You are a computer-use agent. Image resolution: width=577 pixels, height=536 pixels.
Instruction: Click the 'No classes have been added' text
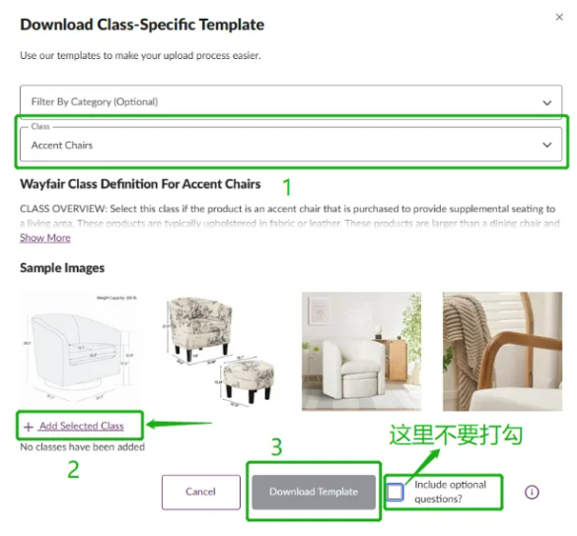[x=82, y=447]
